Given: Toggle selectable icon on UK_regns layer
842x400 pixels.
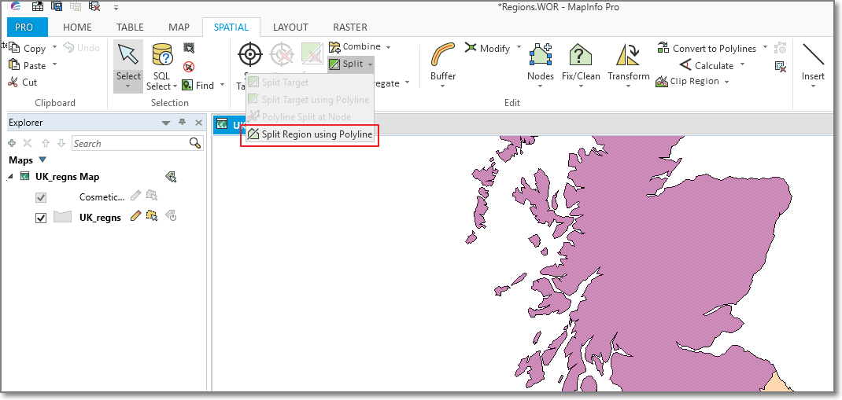Looking at the screenshot, I should tap(152, 217).
